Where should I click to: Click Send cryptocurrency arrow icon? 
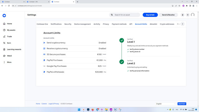click(x=44, y=43)
